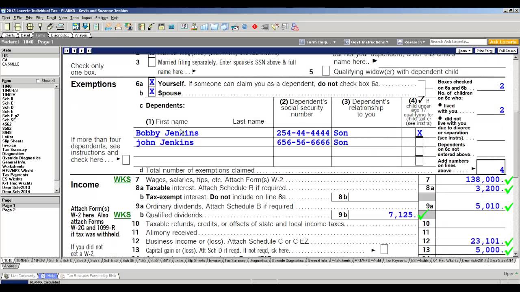The image size is (520, 292).
Task: Click the pen signature toolbar icon
Action: [x=151, y=27]
